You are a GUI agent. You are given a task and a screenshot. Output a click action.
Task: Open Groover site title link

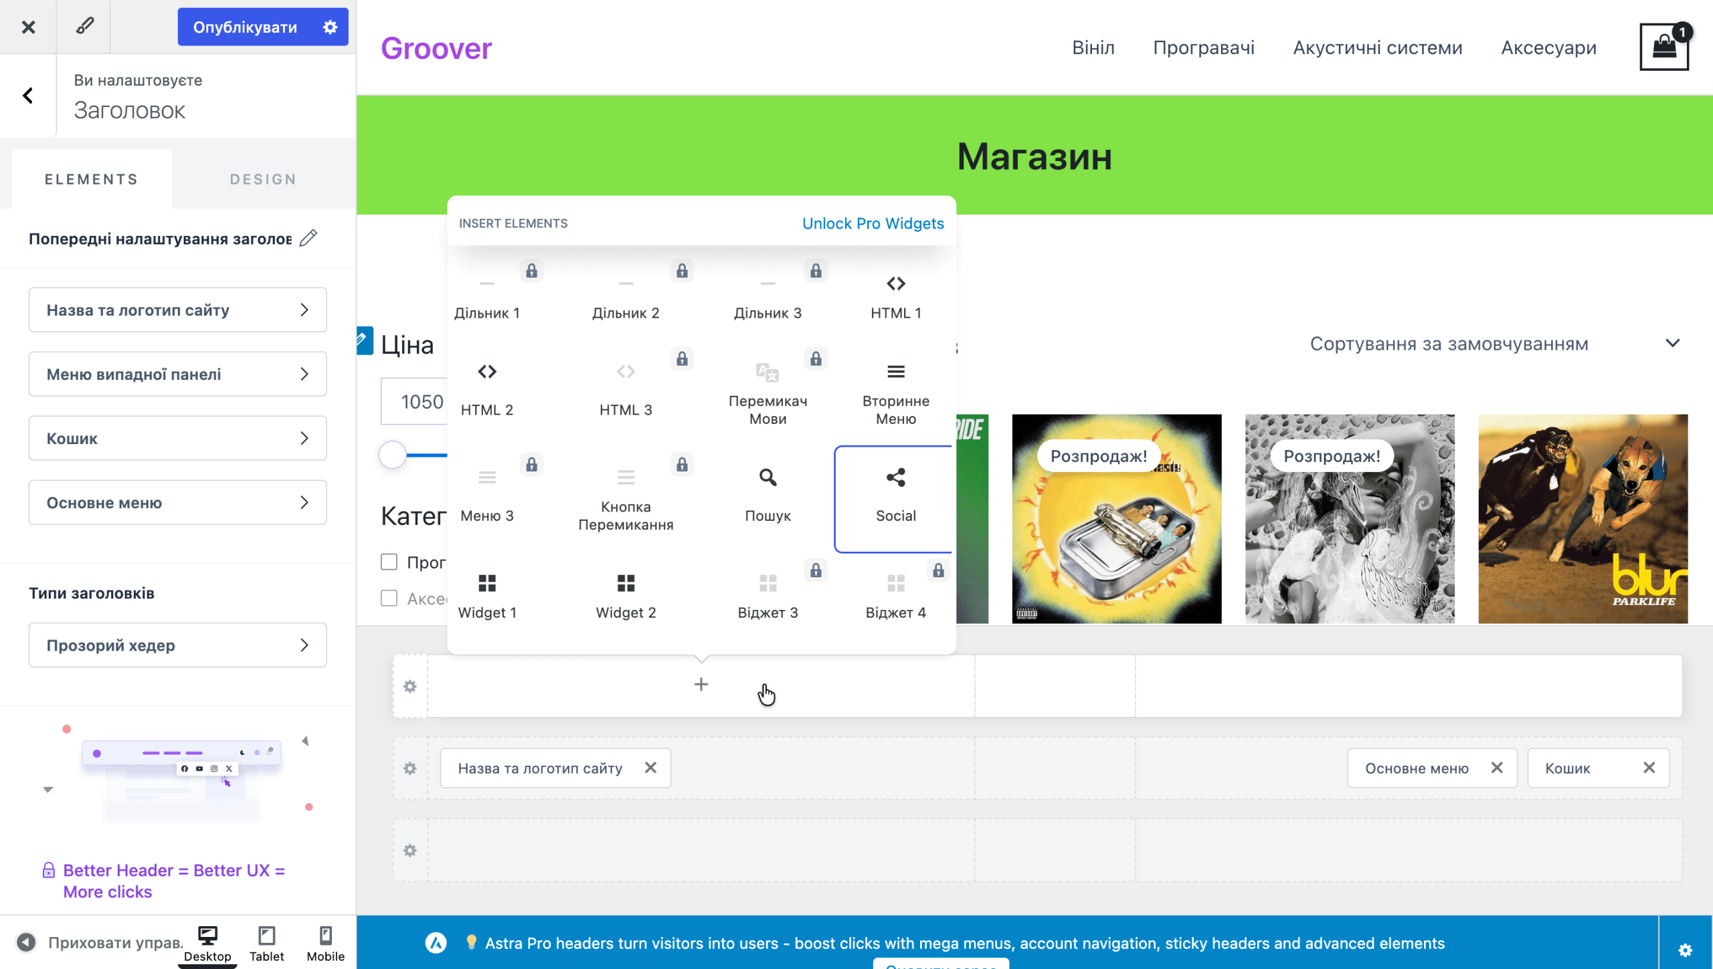click(436, 48)
